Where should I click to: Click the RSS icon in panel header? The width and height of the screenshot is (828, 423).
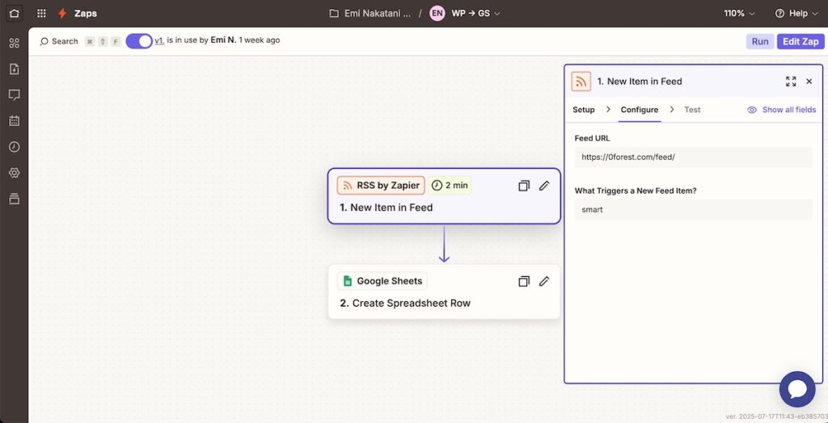tap(581, 82)
